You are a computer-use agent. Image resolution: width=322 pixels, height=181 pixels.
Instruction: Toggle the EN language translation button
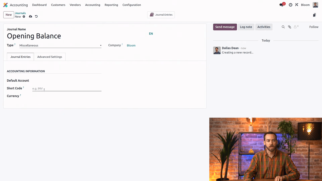[151, 34]
